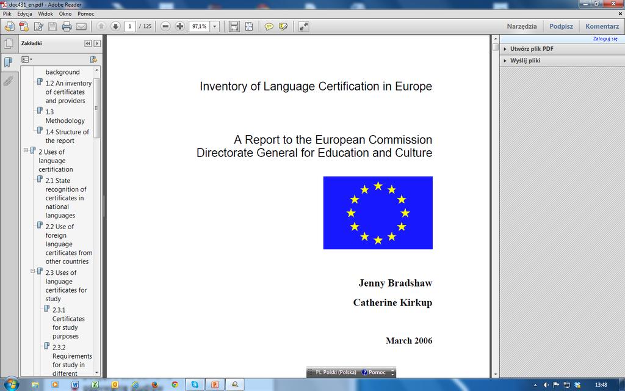Open Word from the taskbar
Screen dimensions: 625x391
(75, 385)
